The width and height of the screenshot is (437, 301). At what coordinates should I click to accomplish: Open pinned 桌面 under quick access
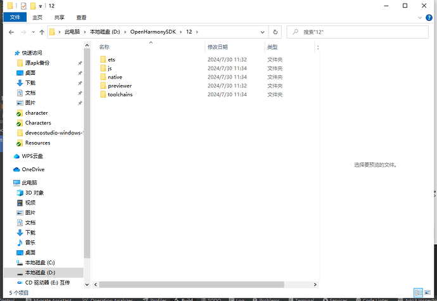[30, 73]
